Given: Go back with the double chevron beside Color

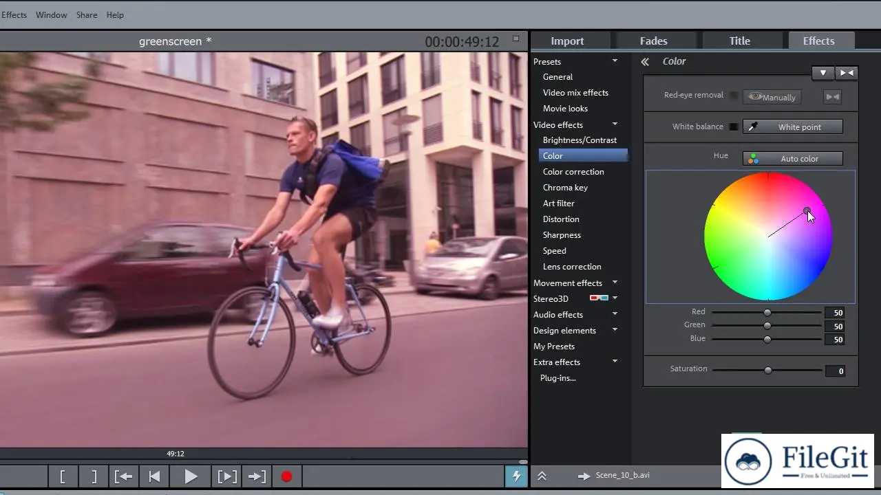Looking at the screenshot, I should pyautogui.click(x=645, y=61).
